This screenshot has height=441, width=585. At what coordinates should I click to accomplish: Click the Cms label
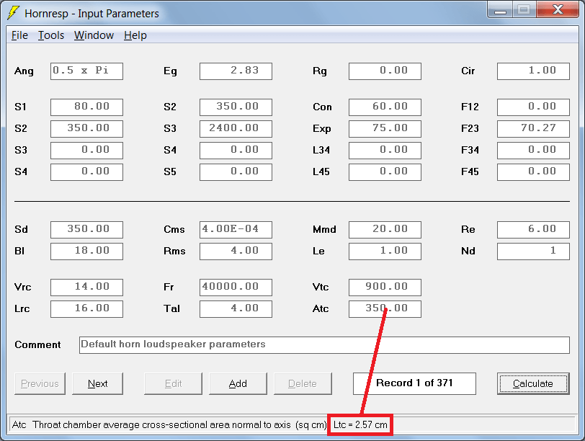[174, 229]
